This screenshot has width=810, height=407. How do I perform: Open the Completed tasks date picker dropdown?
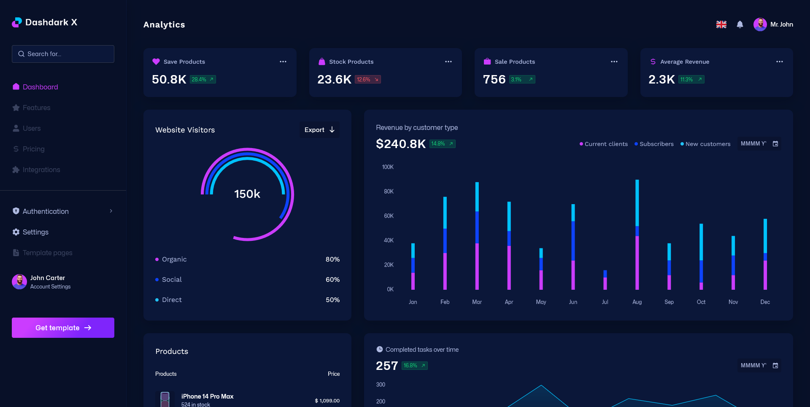[759, 366]
